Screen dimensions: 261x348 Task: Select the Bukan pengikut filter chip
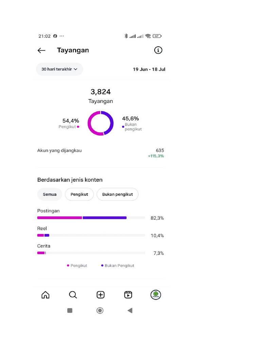pyautogui.click(x=117, y=194)
